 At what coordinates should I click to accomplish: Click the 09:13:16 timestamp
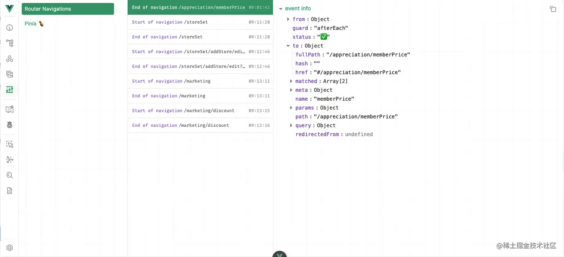(259, 125)
